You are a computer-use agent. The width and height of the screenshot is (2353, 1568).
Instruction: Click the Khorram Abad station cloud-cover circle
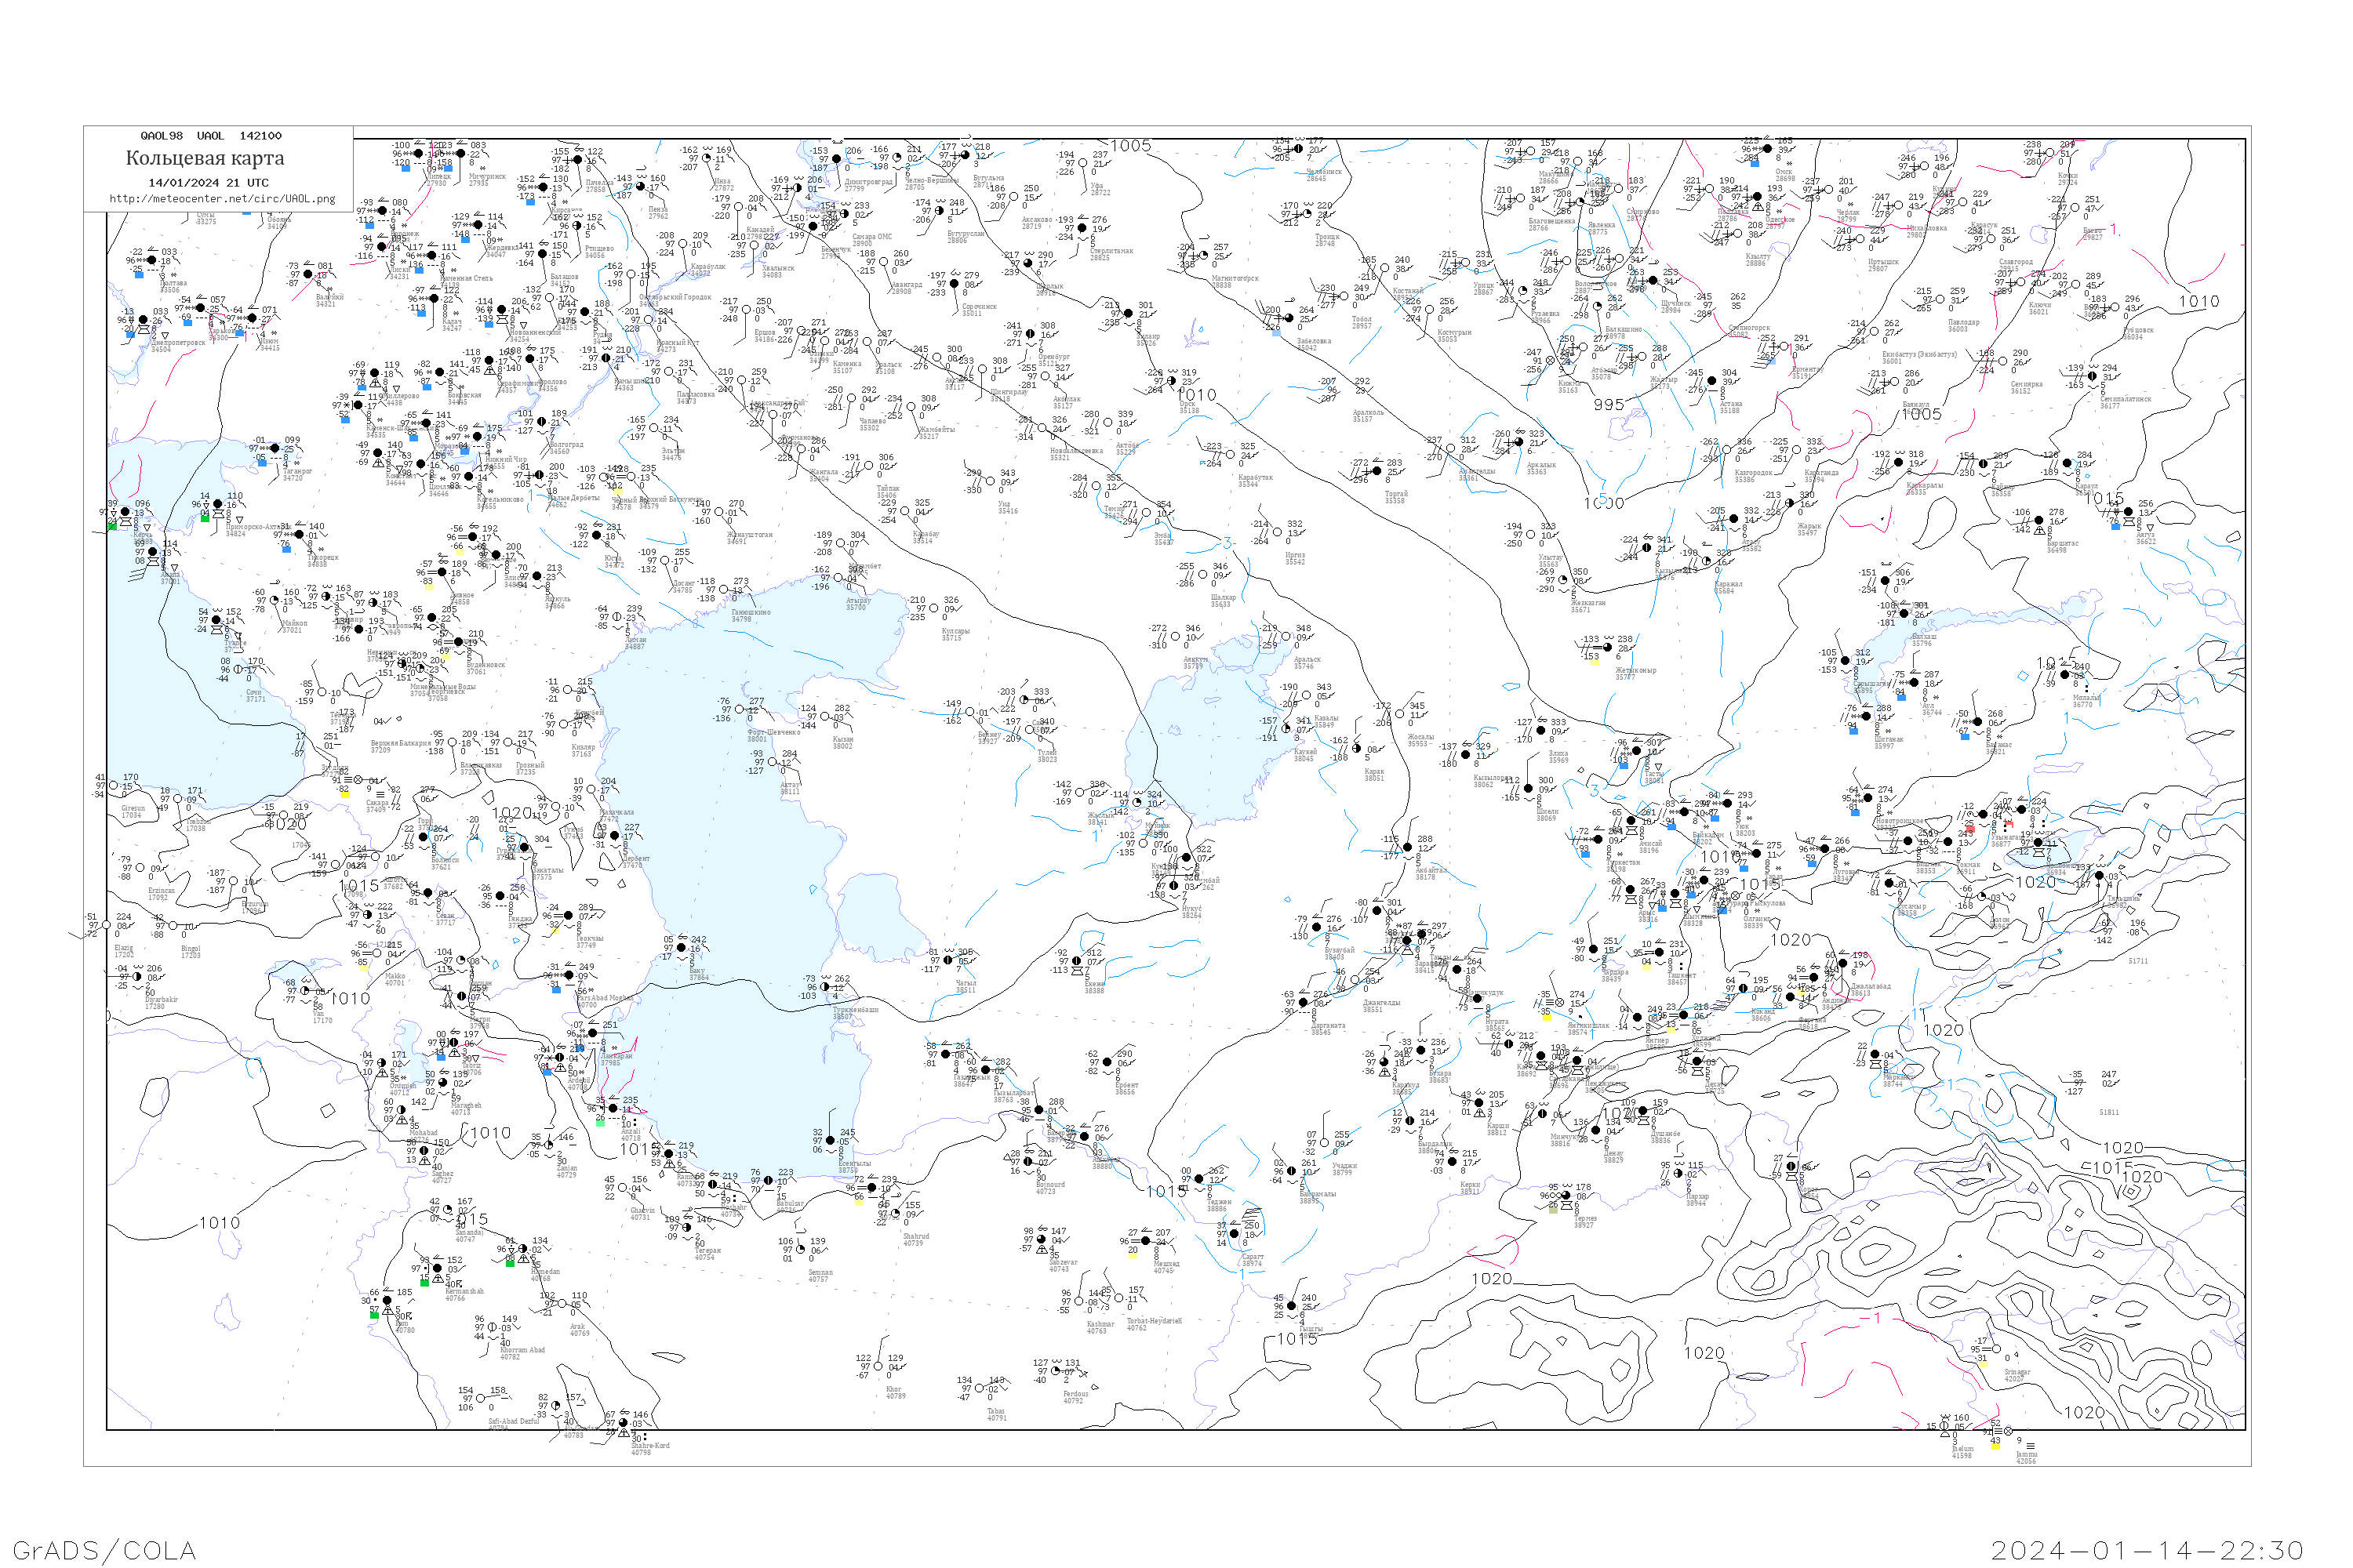point(493,1328)
